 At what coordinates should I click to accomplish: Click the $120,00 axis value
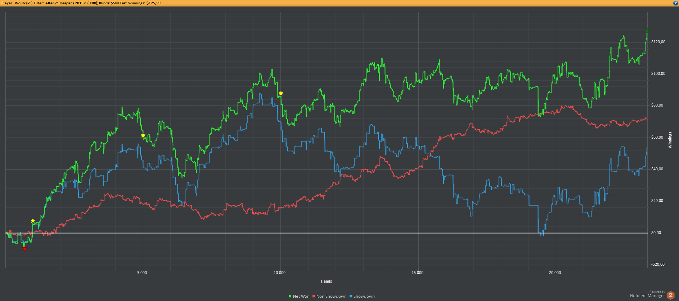pos(658,42)
